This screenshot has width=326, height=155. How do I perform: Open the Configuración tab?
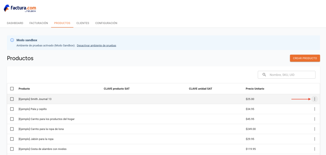tap(106, 23)
